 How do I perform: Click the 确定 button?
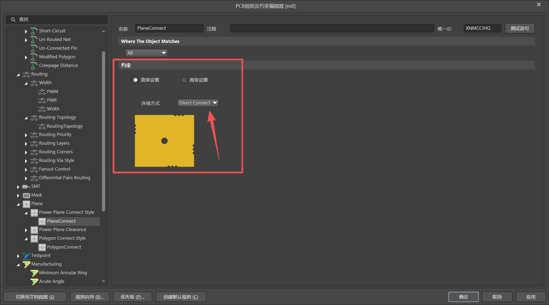pyautogui.click(x=463, y=297)
